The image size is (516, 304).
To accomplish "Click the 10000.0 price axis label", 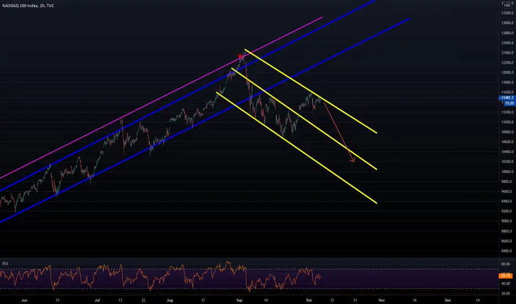I will pos(507,171).
